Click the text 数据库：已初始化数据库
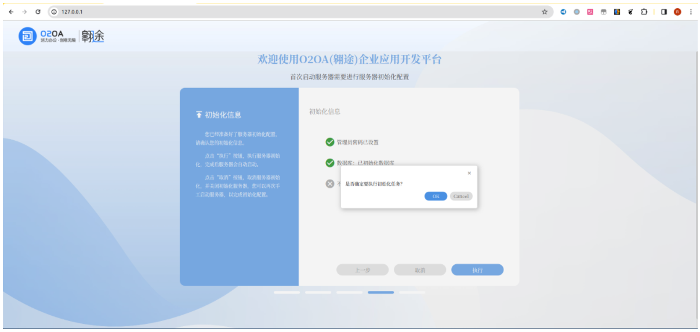The image size is (700, 332). tap(366, 163)
